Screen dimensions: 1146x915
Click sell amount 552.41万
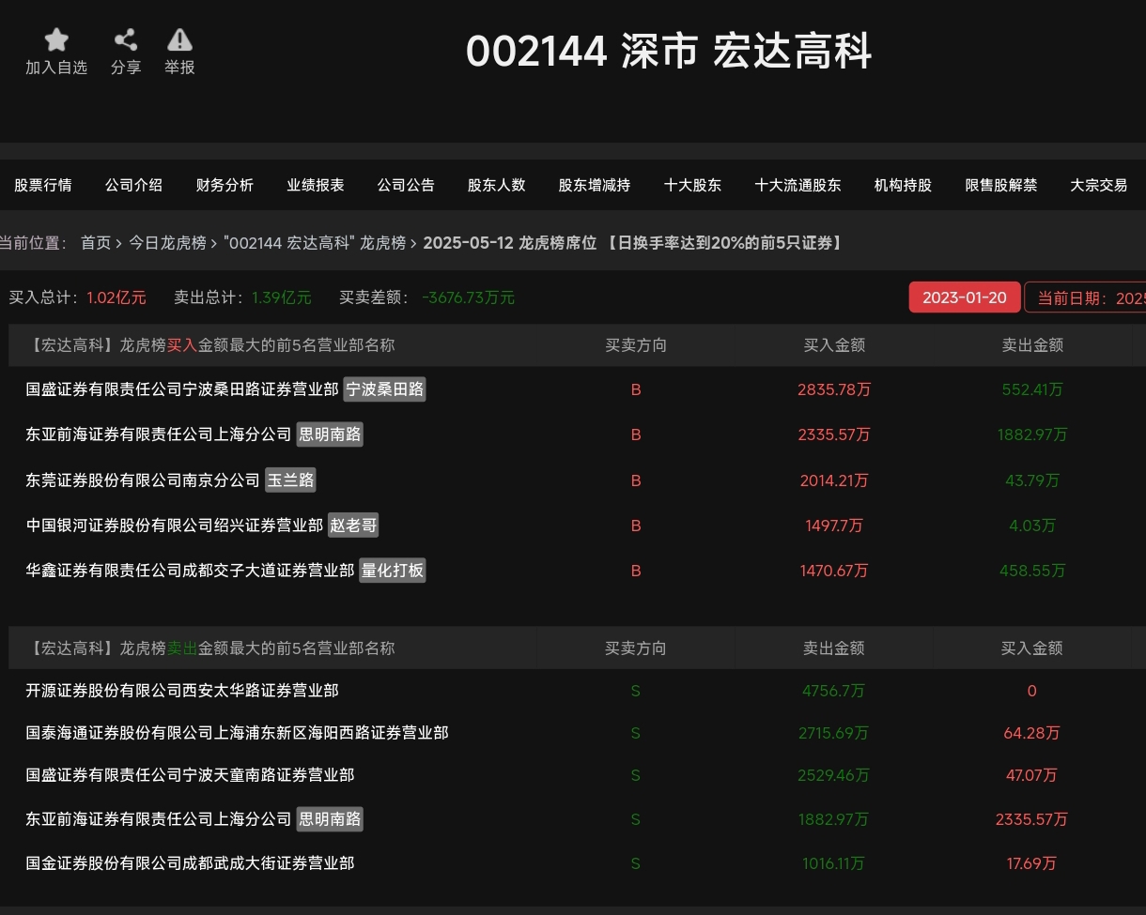1032,389
